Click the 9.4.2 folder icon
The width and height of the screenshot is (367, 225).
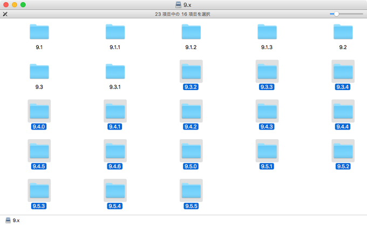(191, 111)
